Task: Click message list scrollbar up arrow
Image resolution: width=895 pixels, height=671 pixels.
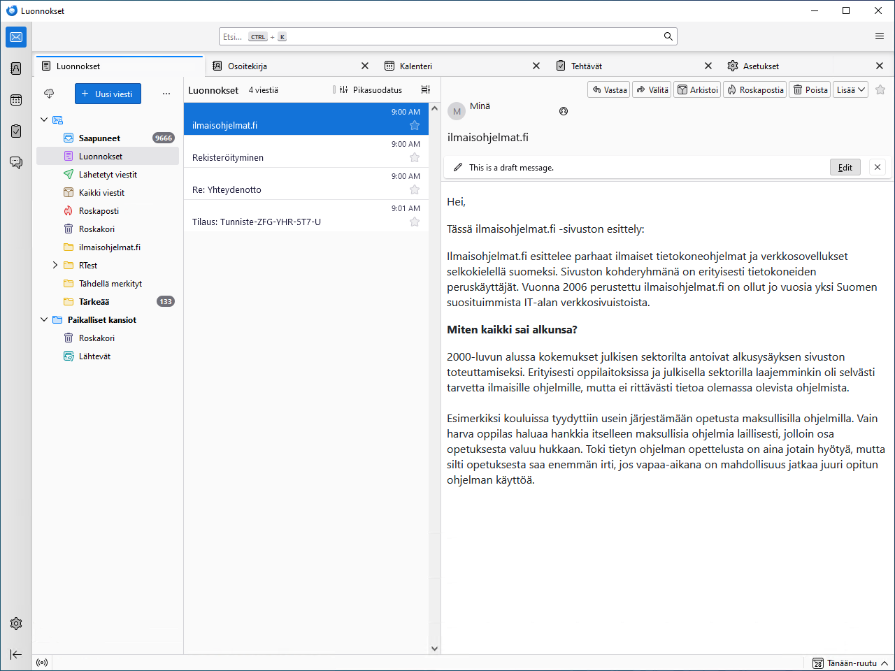Action: 434,109
